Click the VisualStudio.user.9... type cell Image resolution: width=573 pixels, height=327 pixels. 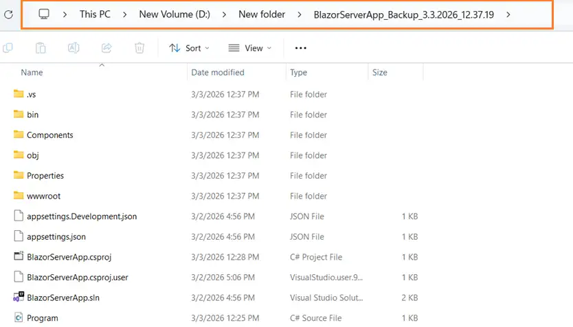tap(326, 278)
